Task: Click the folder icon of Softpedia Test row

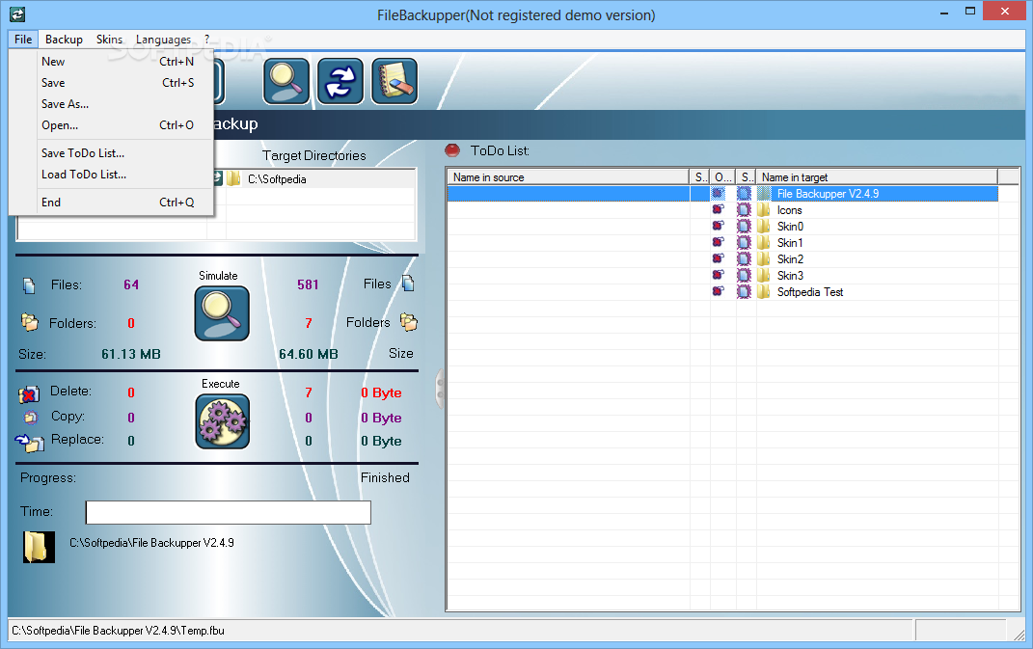Action: point(764,292)
